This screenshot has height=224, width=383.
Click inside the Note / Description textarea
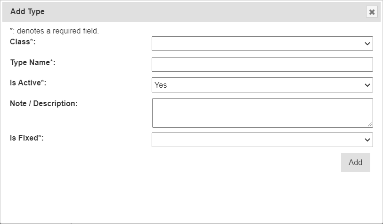tap(262, 113)
